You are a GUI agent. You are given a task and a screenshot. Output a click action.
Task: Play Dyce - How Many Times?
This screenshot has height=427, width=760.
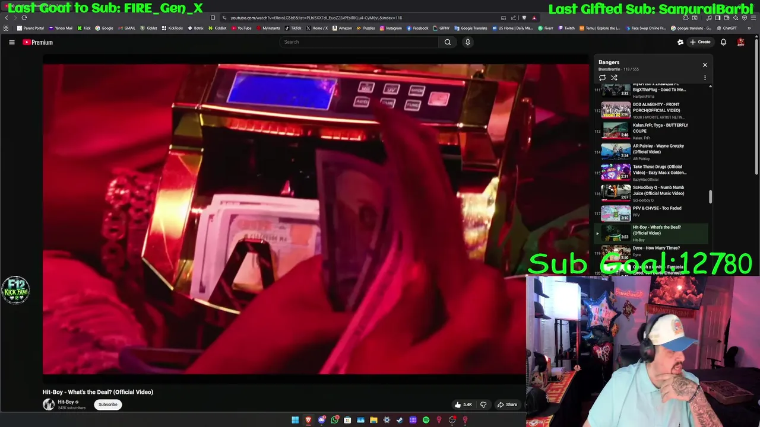coord(651,253)
